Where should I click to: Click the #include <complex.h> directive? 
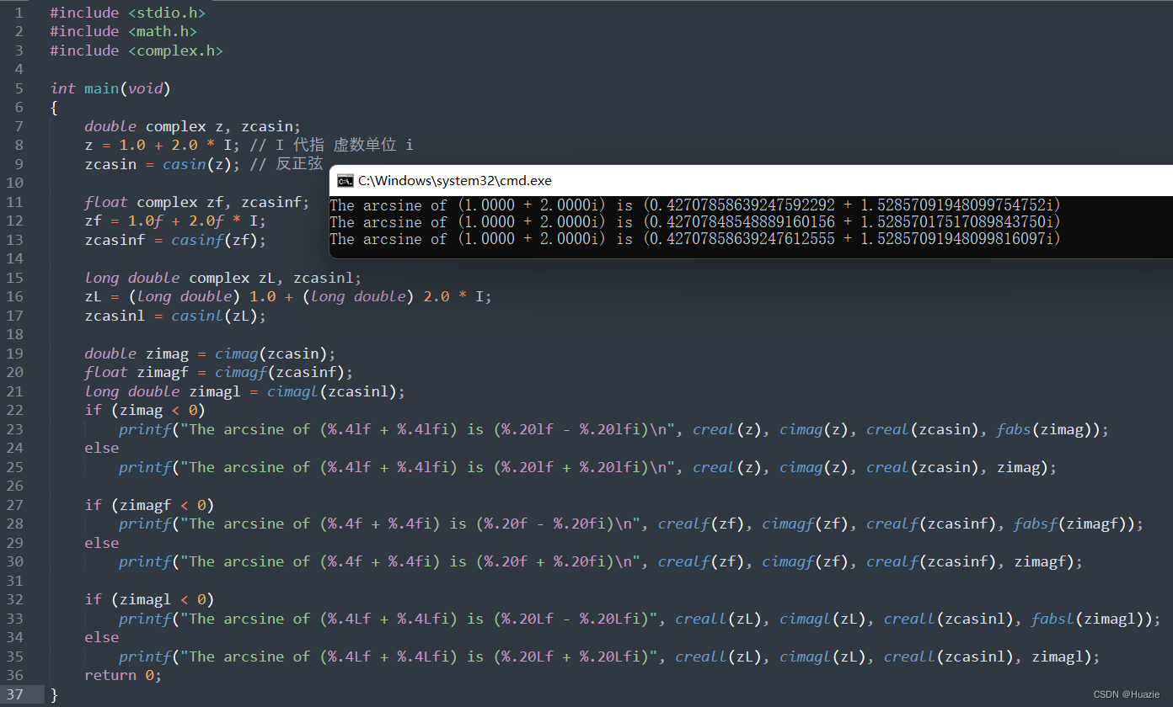pyautogui.click(x=136, y=50)
